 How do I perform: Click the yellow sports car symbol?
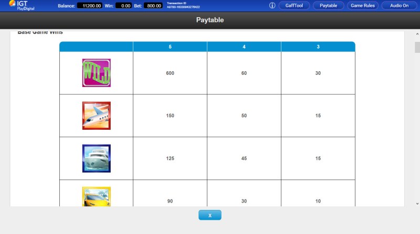tap(97, 197)
